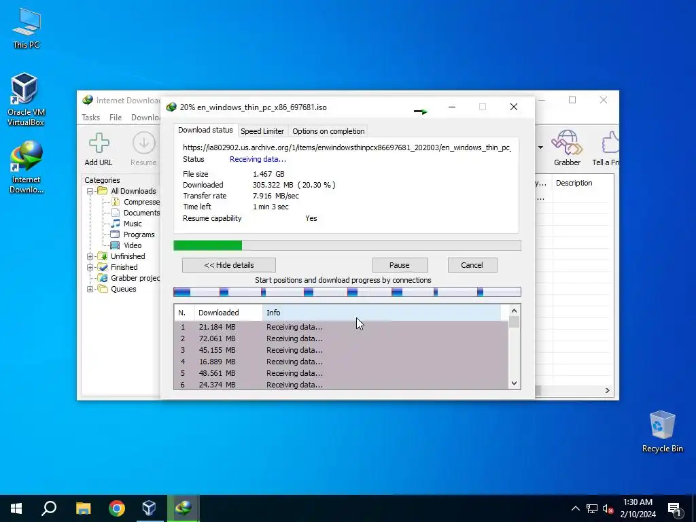Open Windows Start menu
696x522 pixels.
point(16,508)
